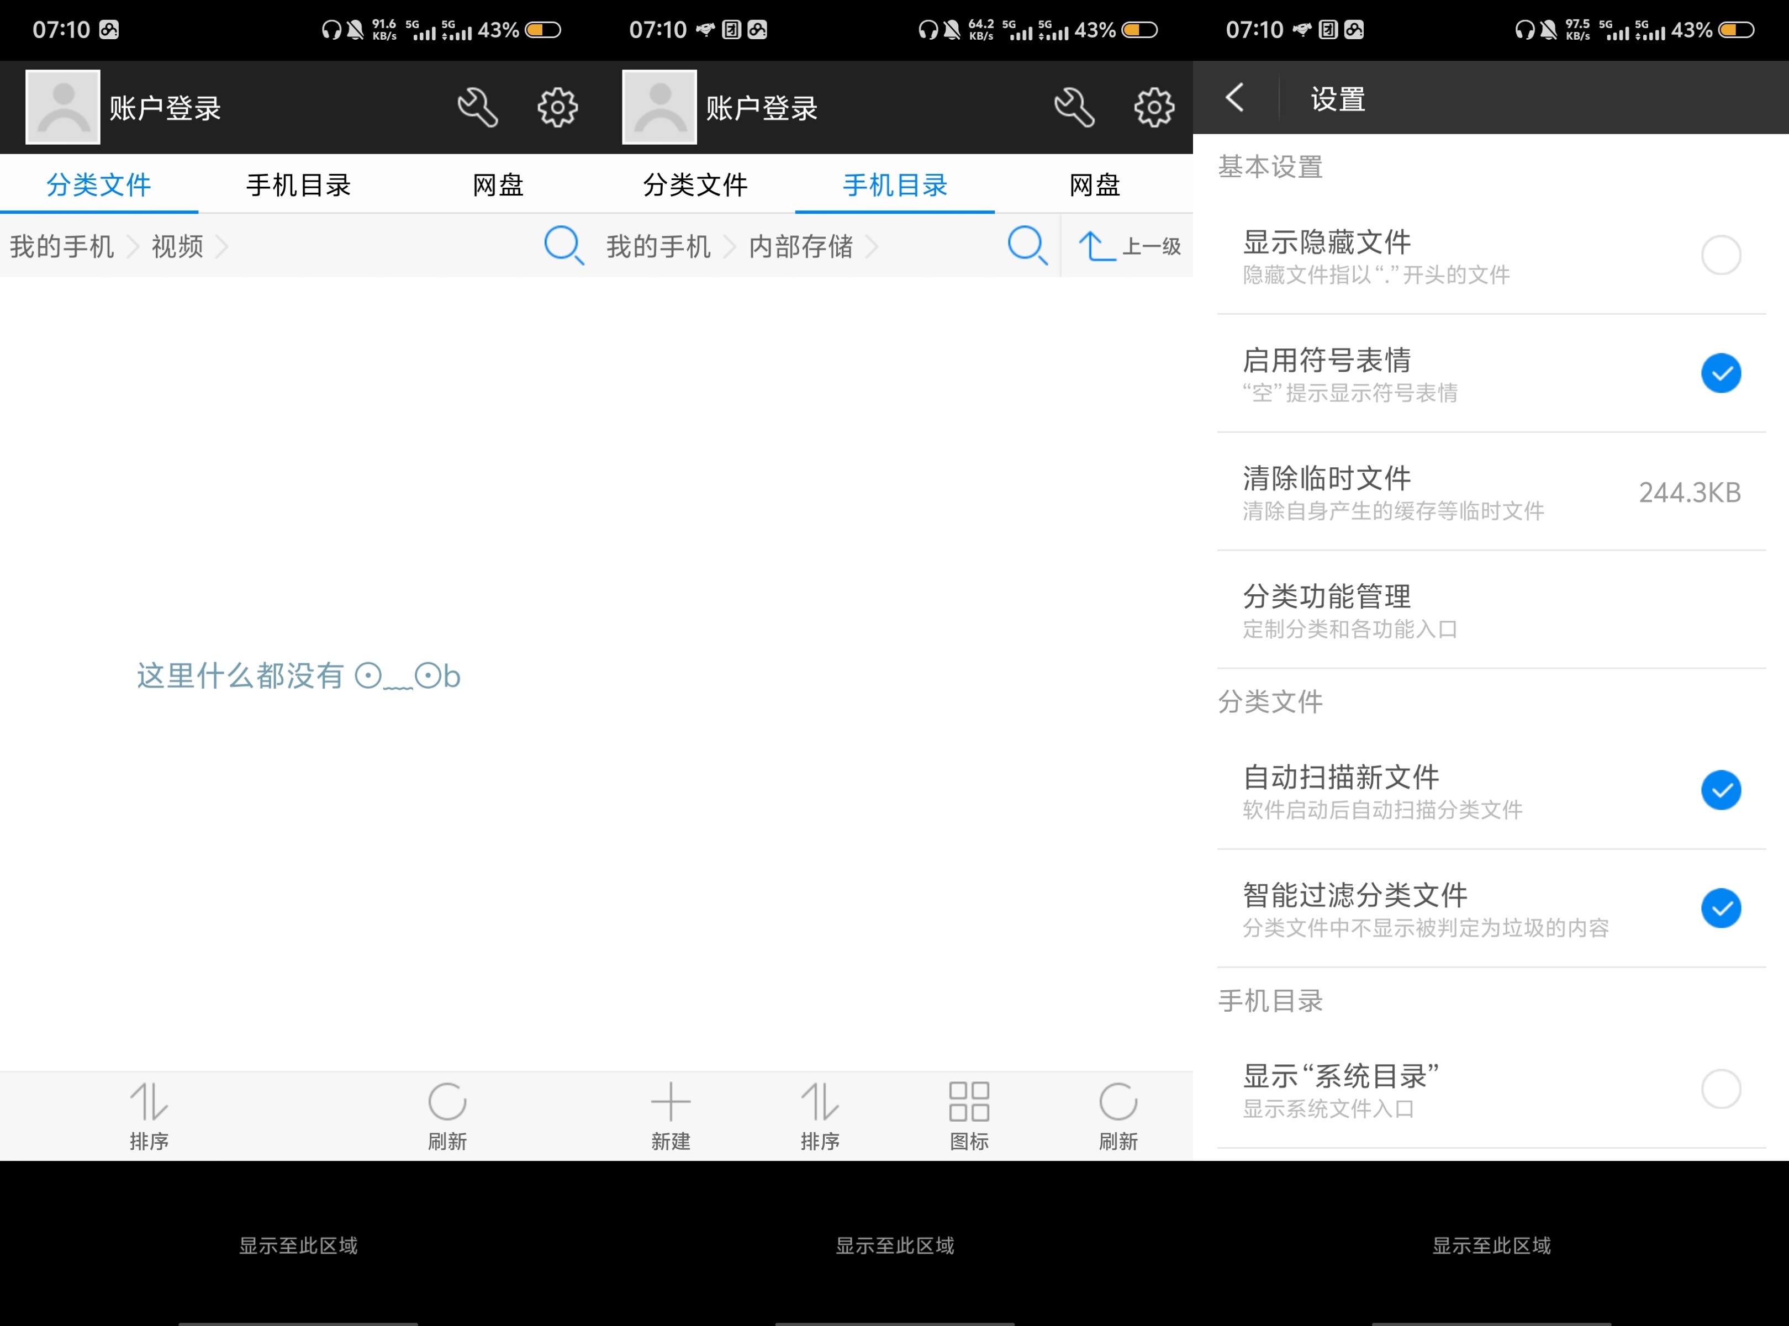Select 分类文件 tab in middle screen

(695, 186)
